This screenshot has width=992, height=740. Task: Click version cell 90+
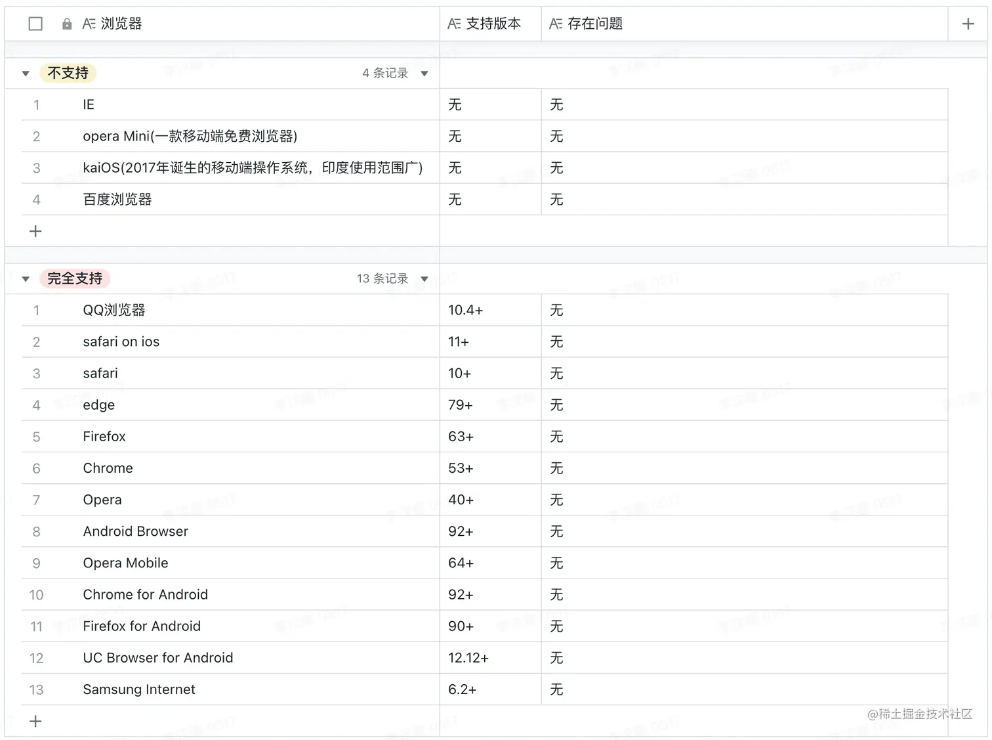[490, 626]
